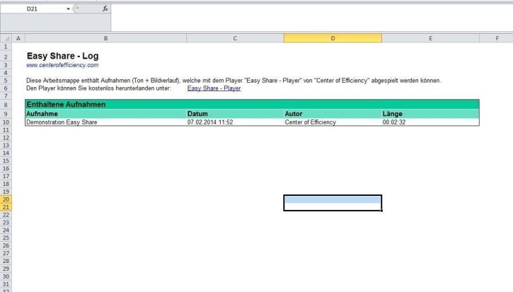
Task: Click the Diese Arbeitsmappe enthält description text
Action: tap(234, 81)
